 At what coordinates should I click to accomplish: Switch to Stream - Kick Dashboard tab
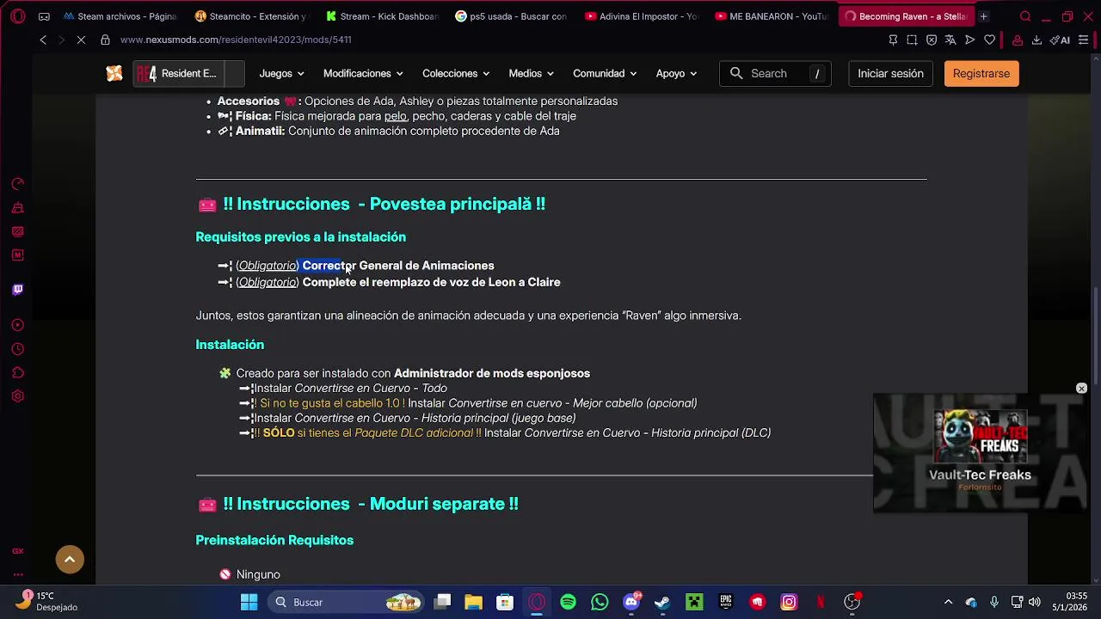point(382,16)
